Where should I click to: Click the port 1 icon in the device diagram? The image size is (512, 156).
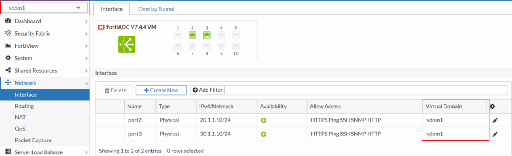pyautogui.click(x=178, y=35)
